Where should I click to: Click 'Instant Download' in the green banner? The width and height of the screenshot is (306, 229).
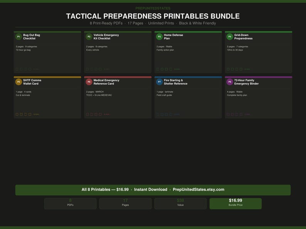(151, 189)
